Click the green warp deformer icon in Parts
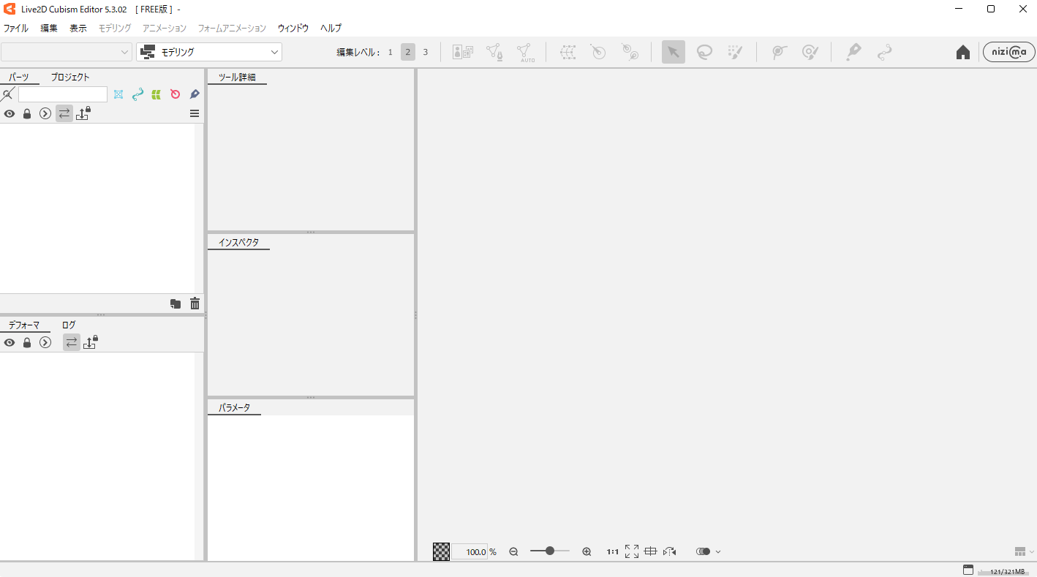 pos(156,94)
